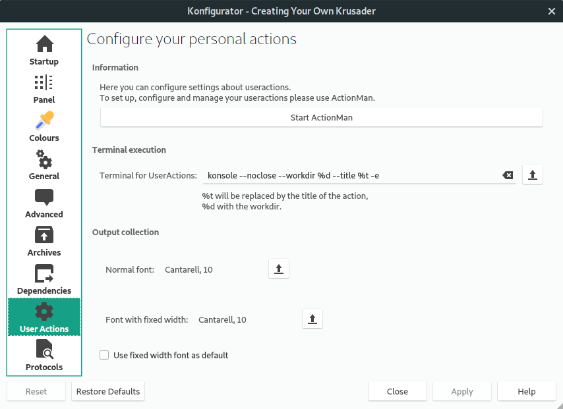The image size is (563, 409).
Task: Close the Konfigurator window
Action: 552,11
